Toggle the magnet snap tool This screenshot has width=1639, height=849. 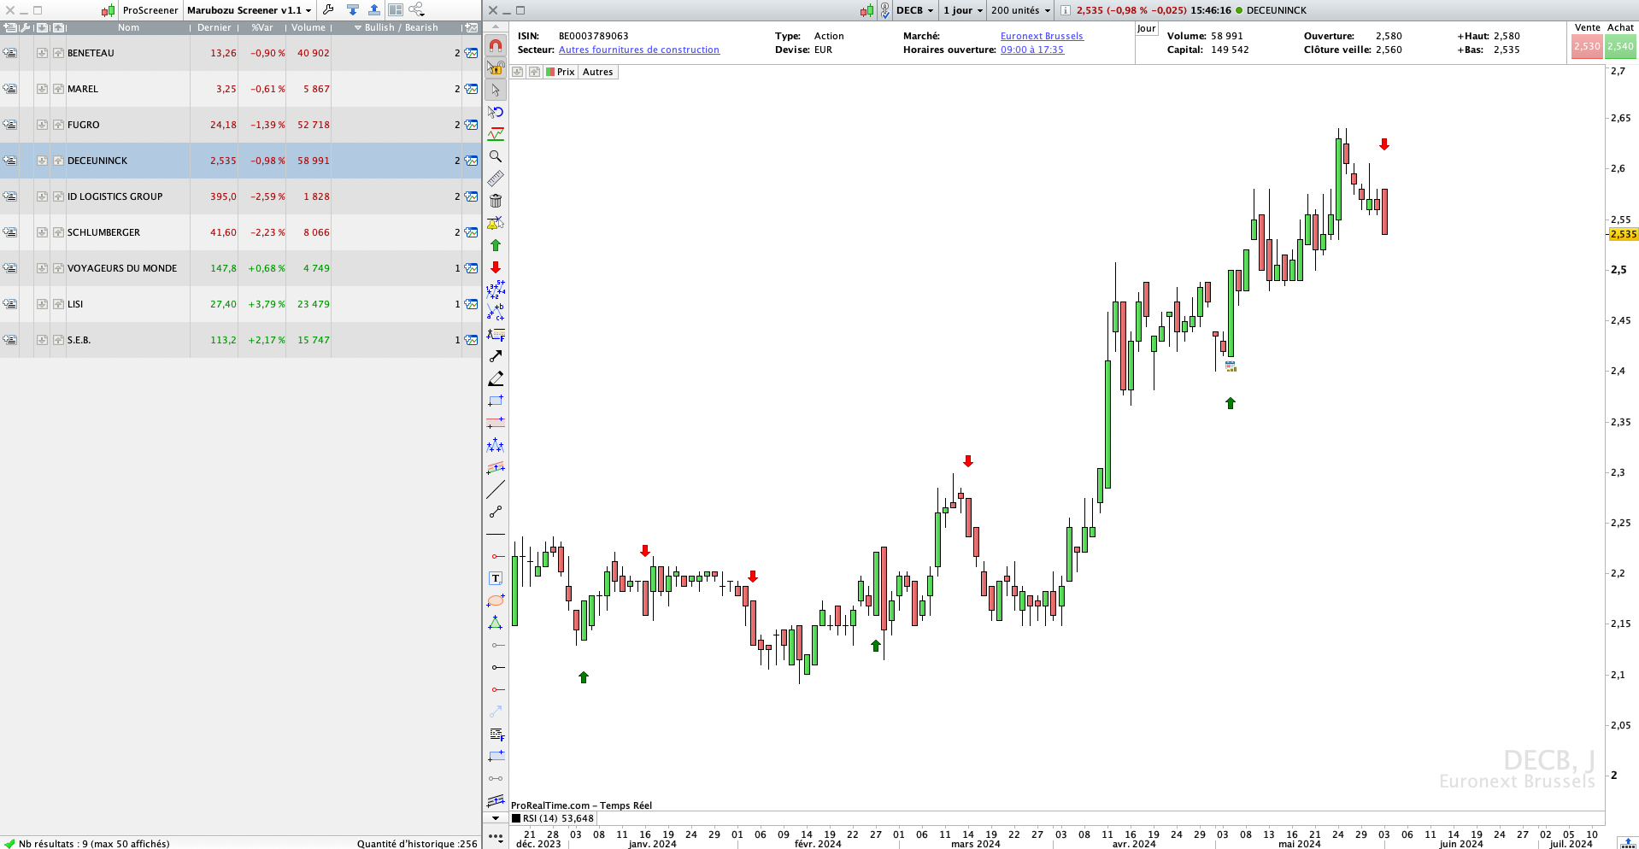click(x=496, y=45)
